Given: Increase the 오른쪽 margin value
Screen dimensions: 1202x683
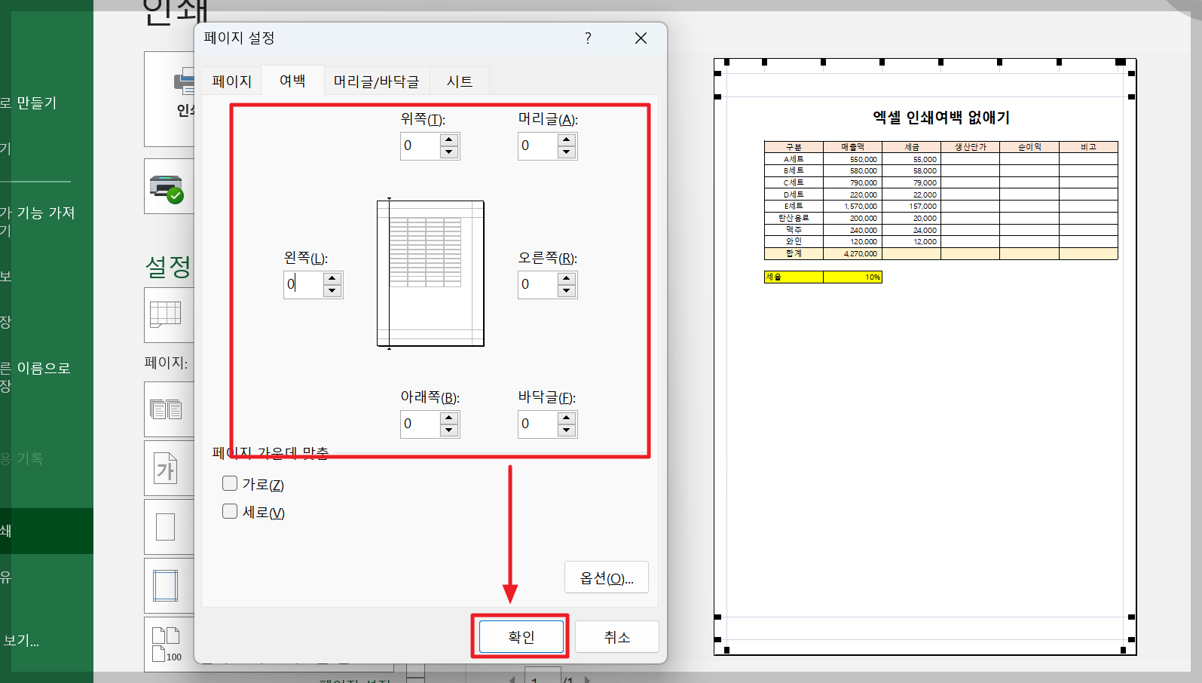Looking at the screenshot, I should click(567, 279).
